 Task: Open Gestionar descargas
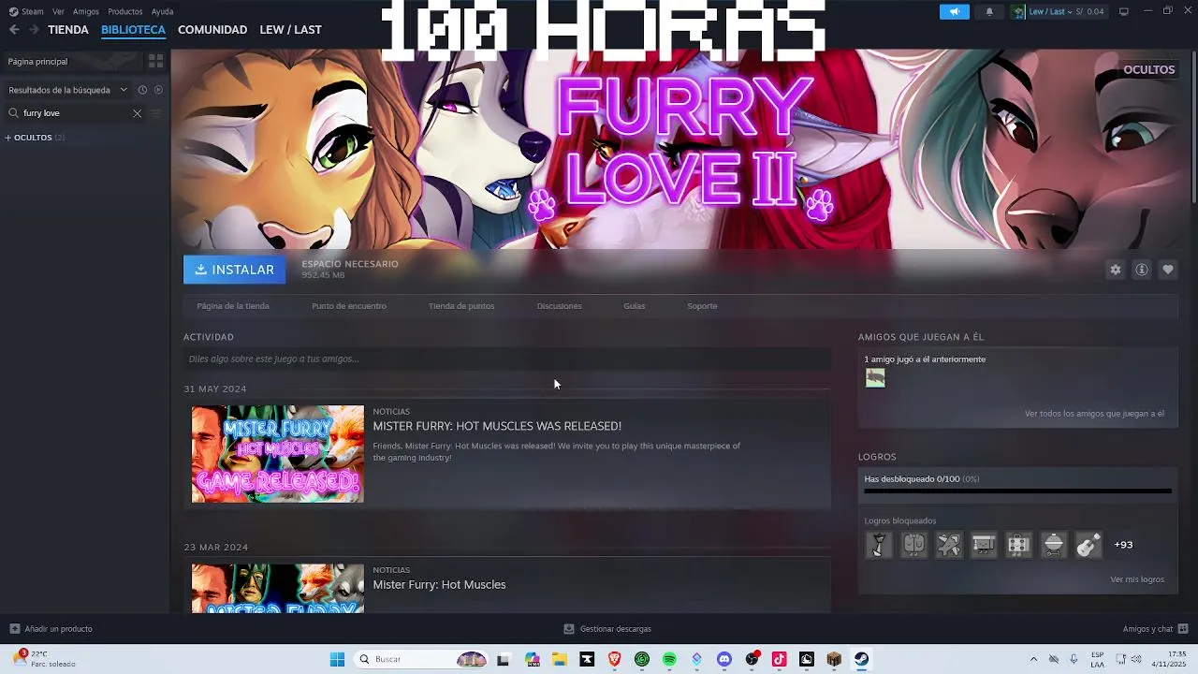pyautogui.click(x=607, y=629)
